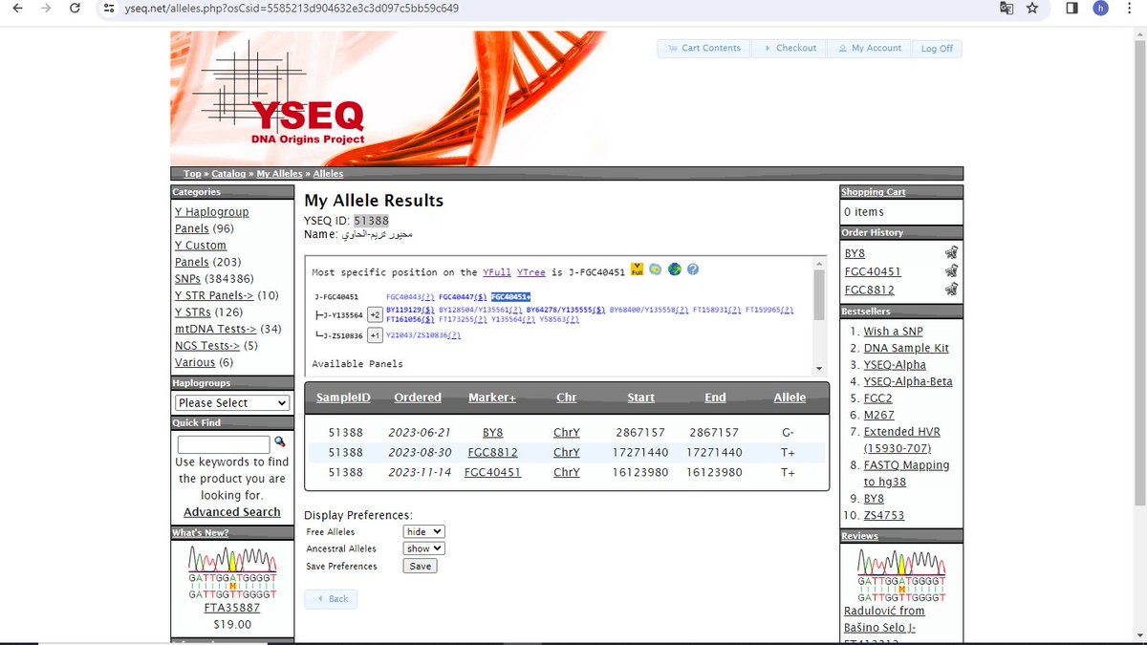This screenshot has width=1147, height=645.
Task: Click the 16123980 Start cell
Action: [x=640, y=472]
